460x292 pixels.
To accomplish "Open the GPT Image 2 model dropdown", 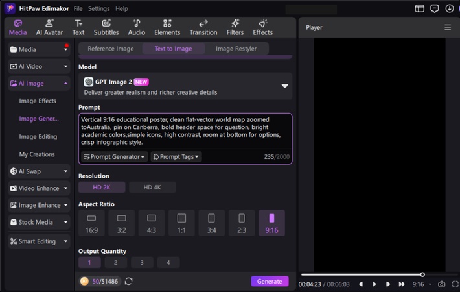I will (185, 86).
